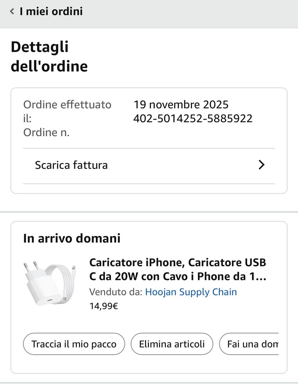Viewport: 298px width, 390px height.
Task: Click the chevron next to Scarica fattura
Action: [x=261, y=165]
